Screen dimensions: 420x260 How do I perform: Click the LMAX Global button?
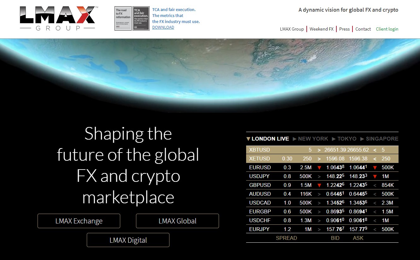pyautogui.click(x=177, y=221)
